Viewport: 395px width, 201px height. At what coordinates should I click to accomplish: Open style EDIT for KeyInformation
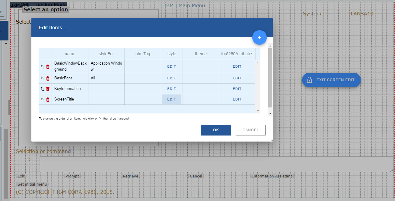coord(171,89)
